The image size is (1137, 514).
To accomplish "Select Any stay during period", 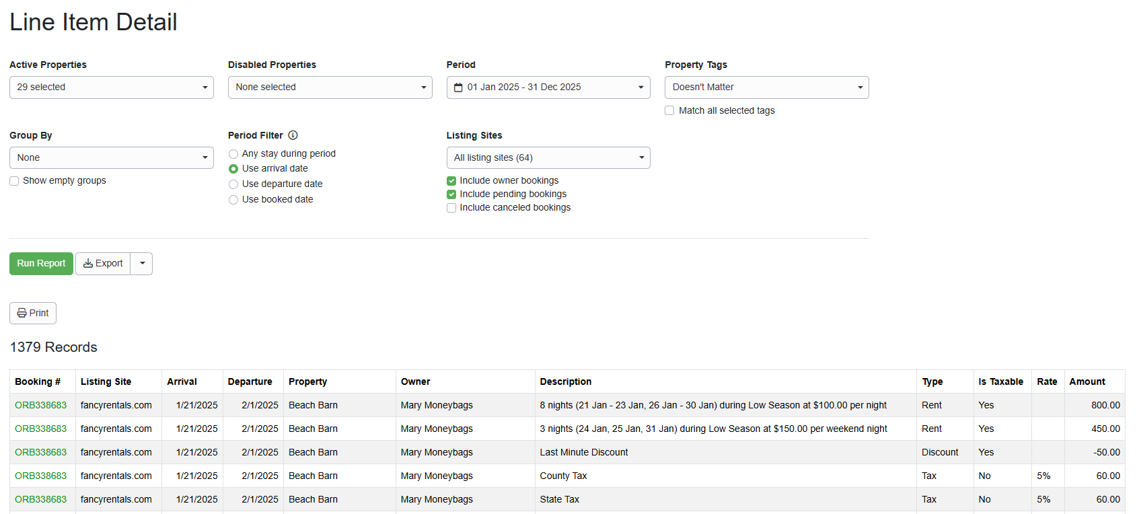I will [x=233, y=154].
